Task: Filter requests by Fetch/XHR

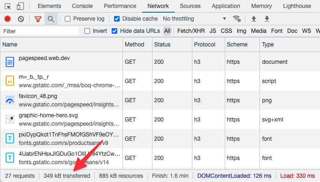Action: pos(191,31)
